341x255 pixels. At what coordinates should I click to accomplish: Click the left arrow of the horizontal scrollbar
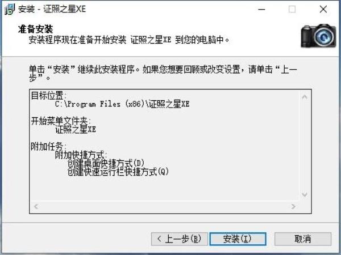point(36,206)
